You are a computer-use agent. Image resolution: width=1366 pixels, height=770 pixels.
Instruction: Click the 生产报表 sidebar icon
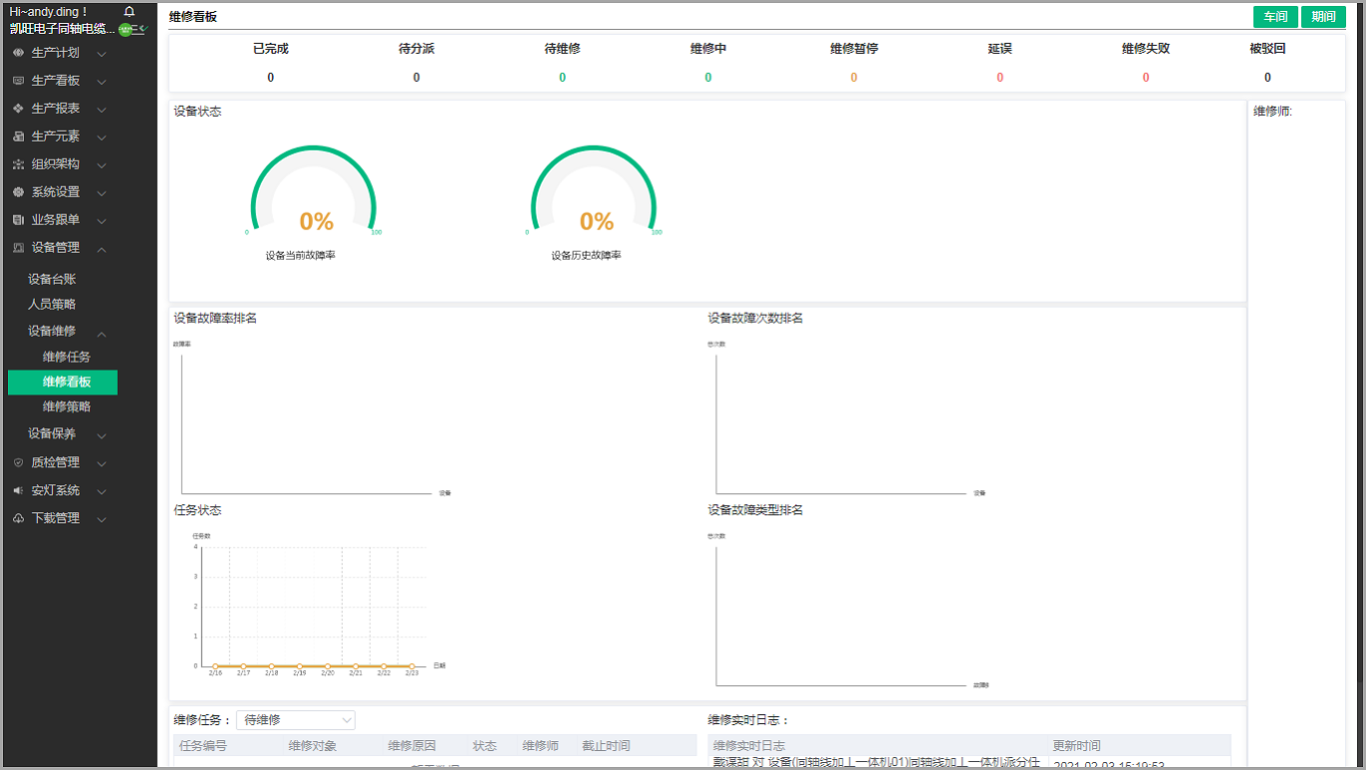point(18,109)
